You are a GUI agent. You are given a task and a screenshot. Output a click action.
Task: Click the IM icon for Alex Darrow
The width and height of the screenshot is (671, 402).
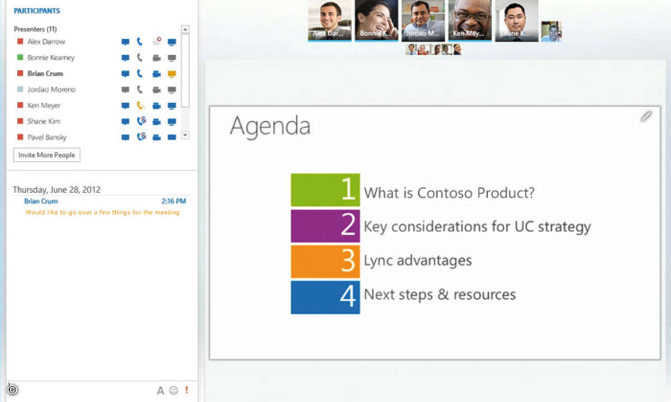(125, 42)
